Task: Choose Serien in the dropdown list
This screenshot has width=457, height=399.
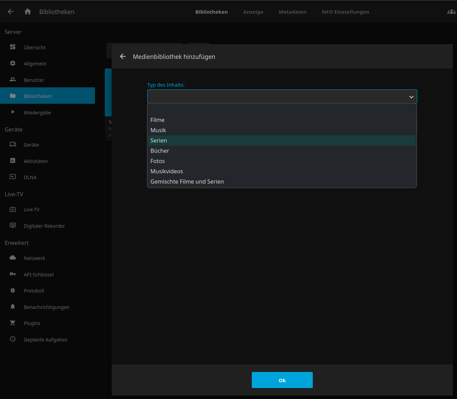Action: coord(282,140)
